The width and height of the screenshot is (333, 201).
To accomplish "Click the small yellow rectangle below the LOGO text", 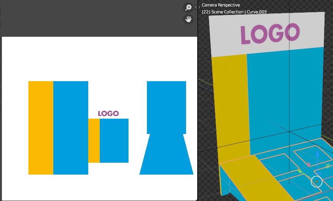I will [x=94, y=141].
